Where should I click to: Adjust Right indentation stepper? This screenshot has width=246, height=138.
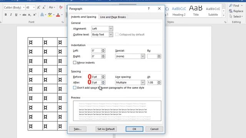[103, 56]
